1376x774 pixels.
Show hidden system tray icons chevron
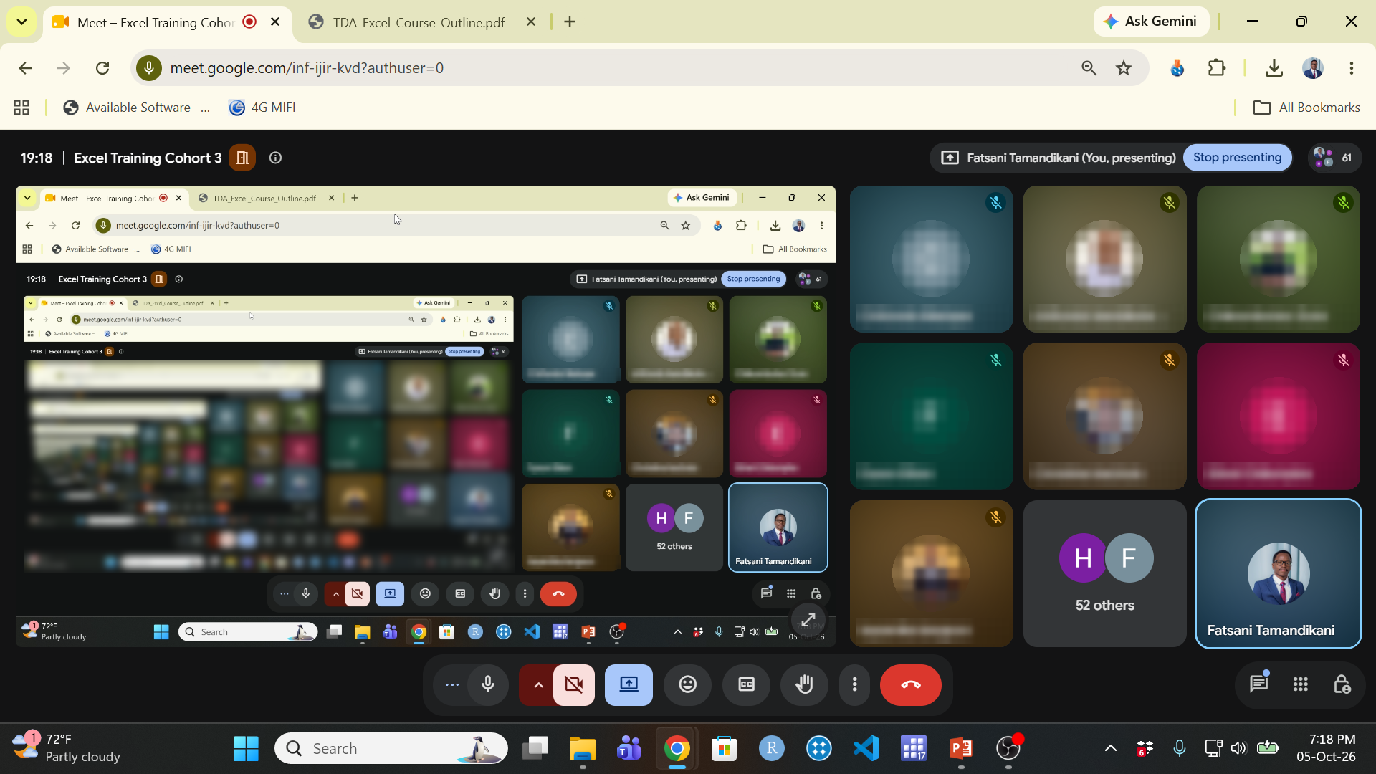point(1111,749)
